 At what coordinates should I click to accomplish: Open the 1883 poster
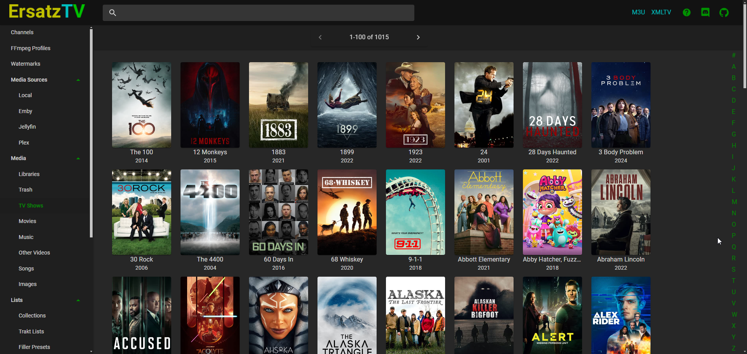pos(279,105)
